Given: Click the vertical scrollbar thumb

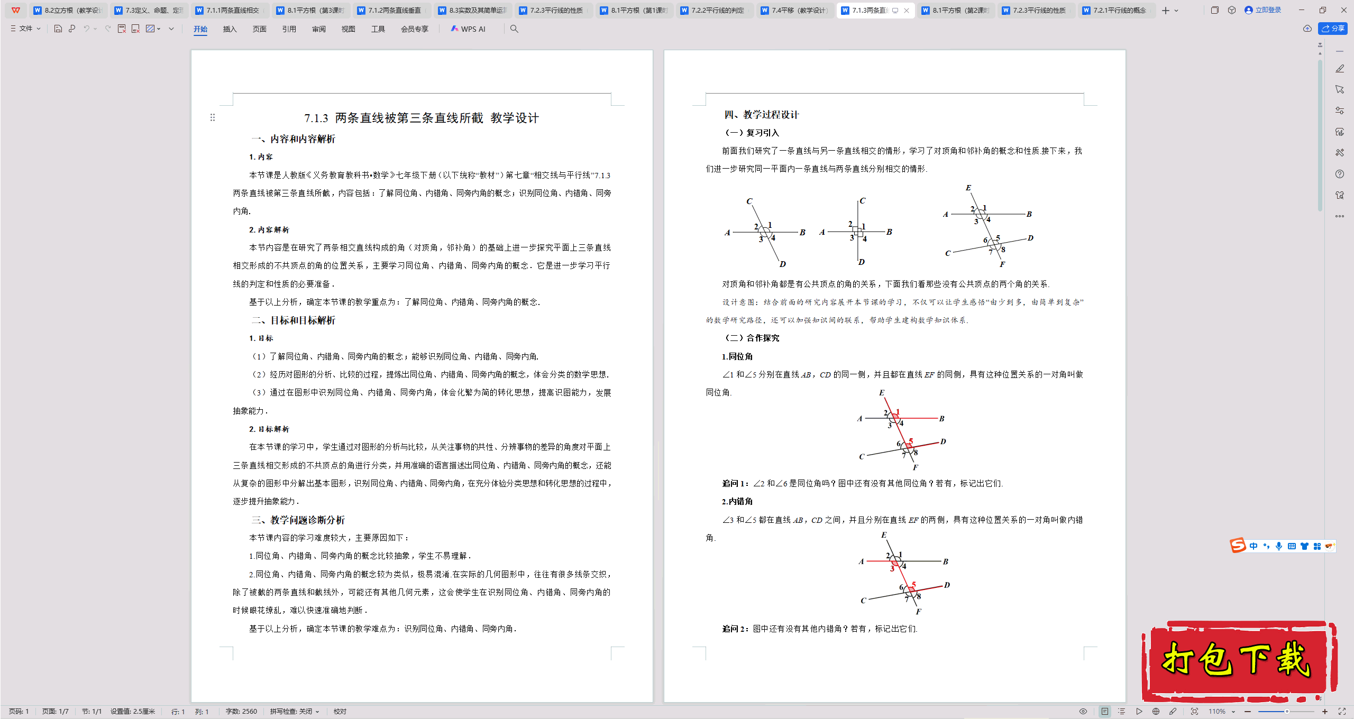Looking at the screenshot, I should [x=1320, y=135].
